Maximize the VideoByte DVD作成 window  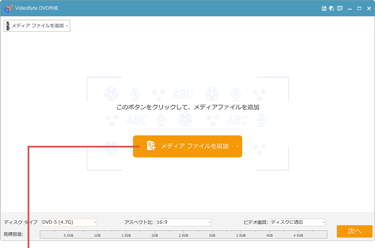(x=359, y=8)
